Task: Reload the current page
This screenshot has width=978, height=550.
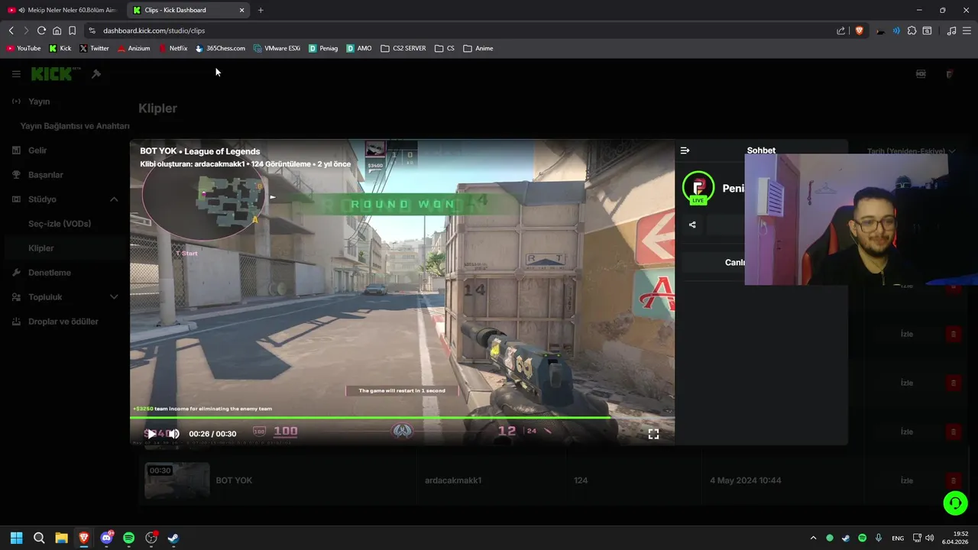Action: 41,31
